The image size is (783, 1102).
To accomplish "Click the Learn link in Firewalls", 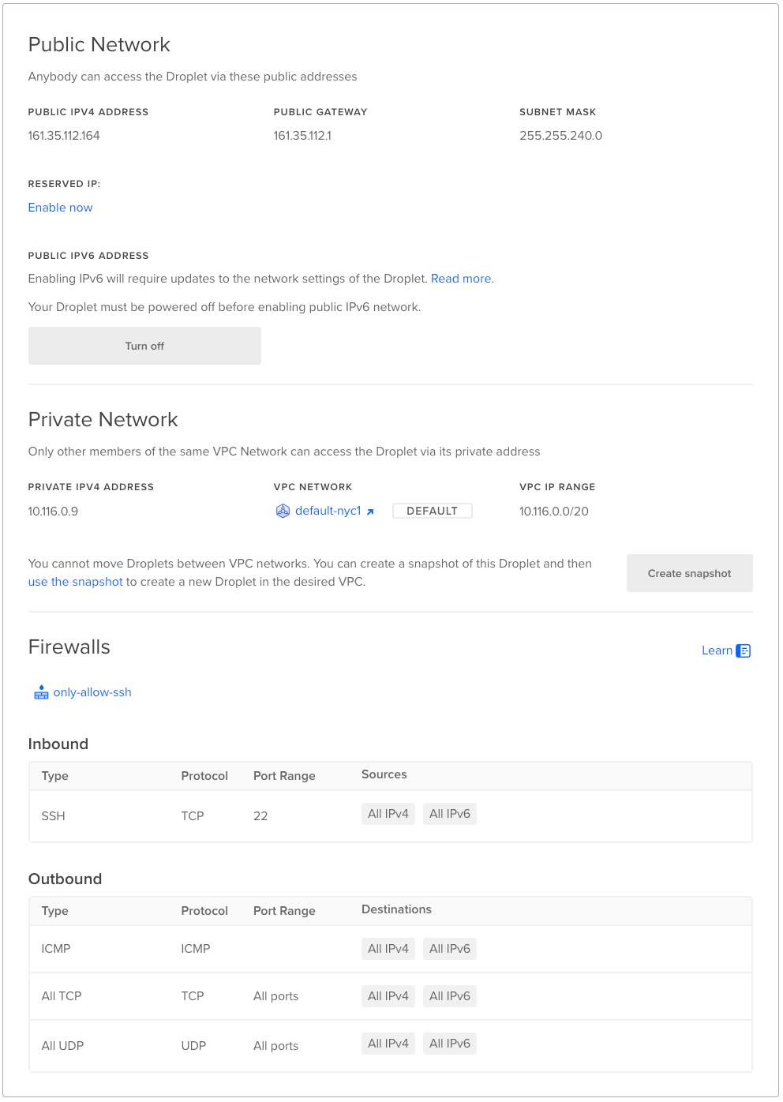I will coord(717,650).
